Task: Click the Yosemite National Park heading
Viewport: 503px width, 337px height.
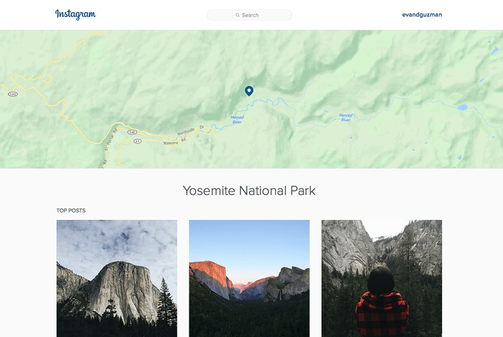Action: click(249, 191)
